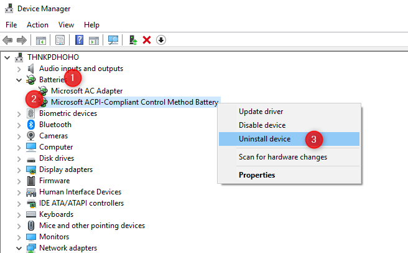The image size is (408, 253).
Task: Expand the Biometric devices chevron
Action: pos(19,114)
